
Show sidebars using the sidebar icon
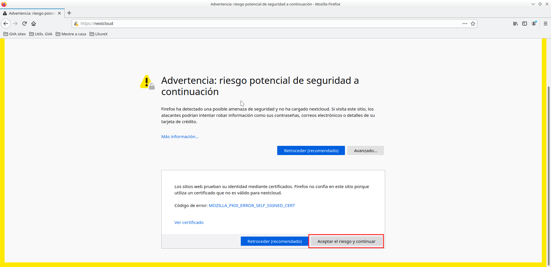[525, 24]
